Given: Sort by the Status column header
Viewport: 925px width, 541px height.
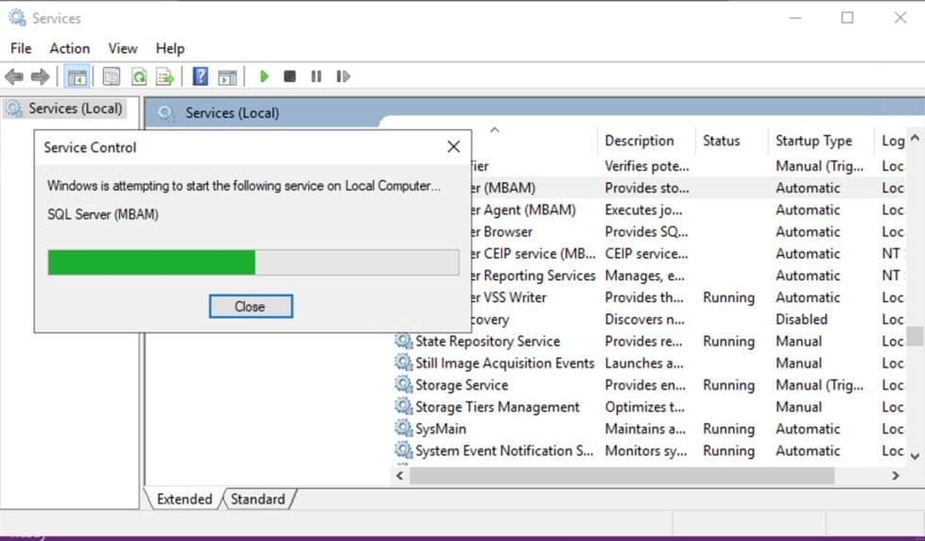Looking at the screenshot, I should click(x=721, y=141).
